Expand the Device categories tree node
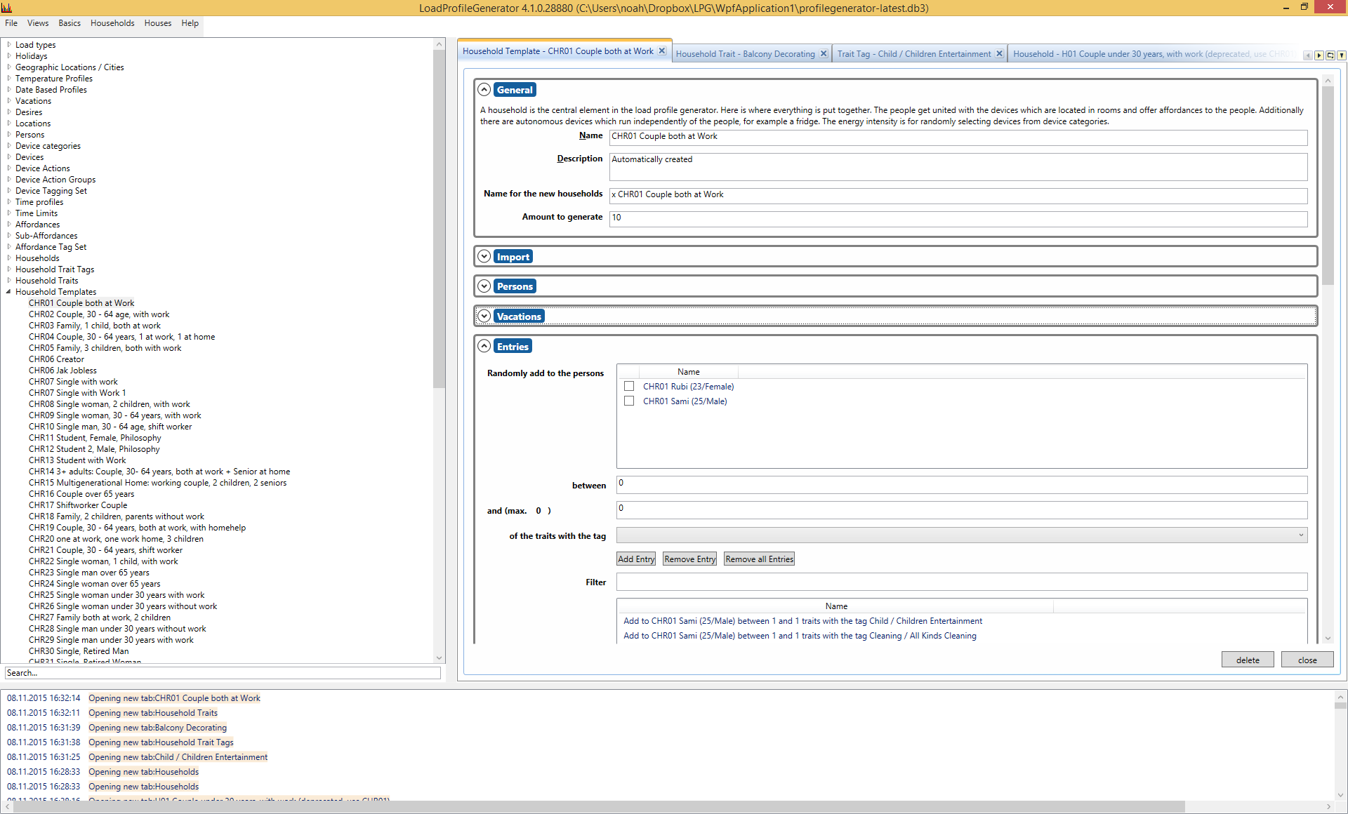The width and height of the screenshot is (1348, 814). tap(8, 146)
